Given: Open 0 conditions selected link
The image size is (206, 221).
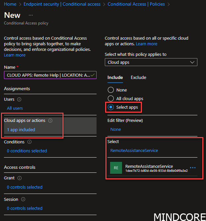Looking at the screenshot, I should point(27,151).
